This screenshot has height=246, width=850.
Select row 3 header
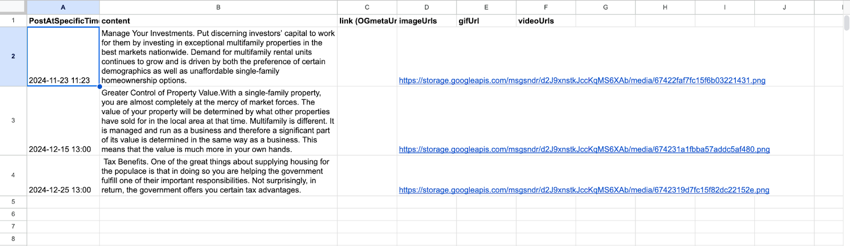click(x=13, y=120)
